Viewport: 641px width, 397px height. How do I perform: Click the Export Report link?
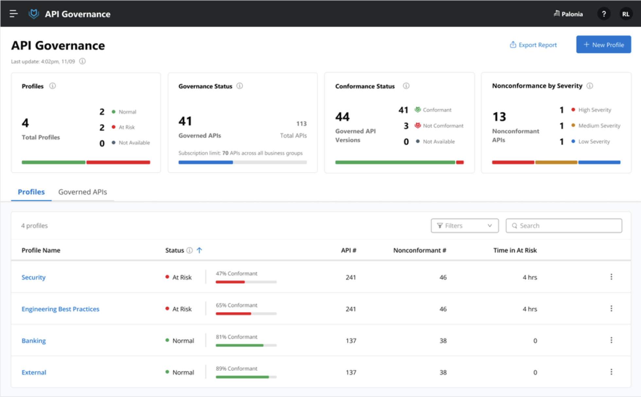533,45
